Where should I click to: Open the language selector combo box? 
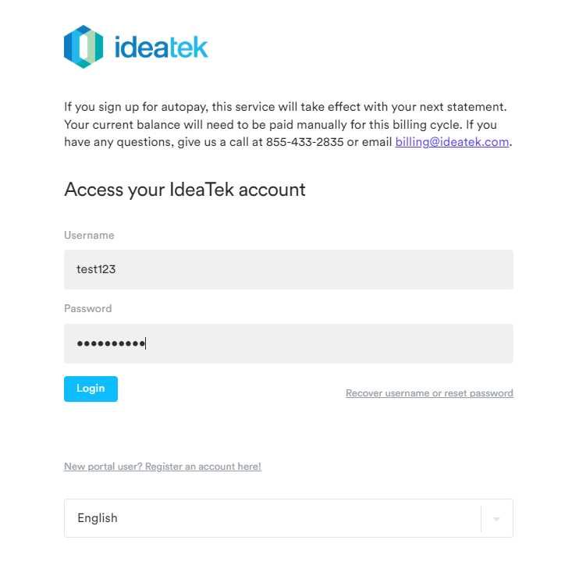click(289, 518)
